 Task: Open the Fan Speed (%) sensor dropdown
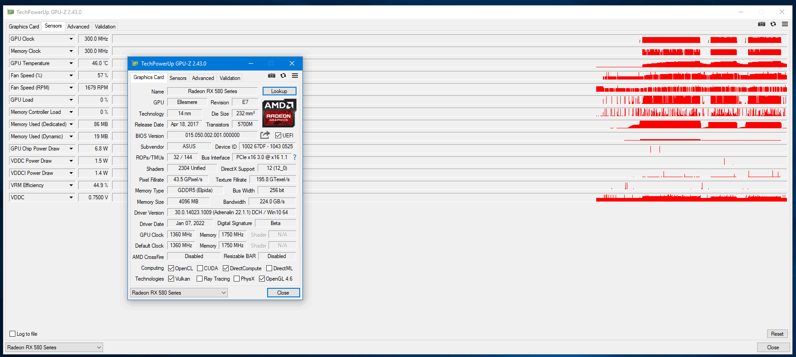point(71,75)
